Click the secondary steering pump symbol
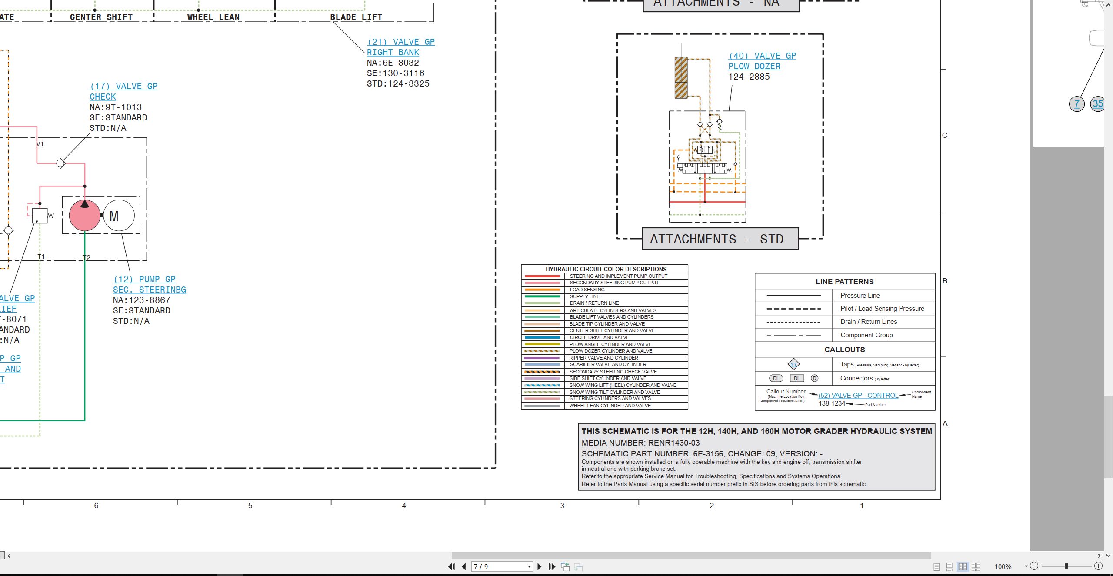 tap(85, 215)
